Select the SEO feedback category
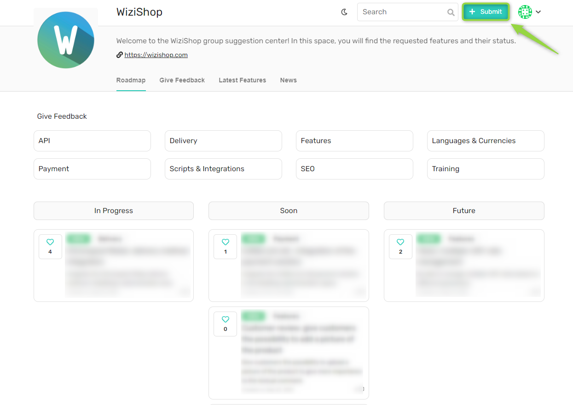This screenshot has width=573, height=405. coord(354,169)
